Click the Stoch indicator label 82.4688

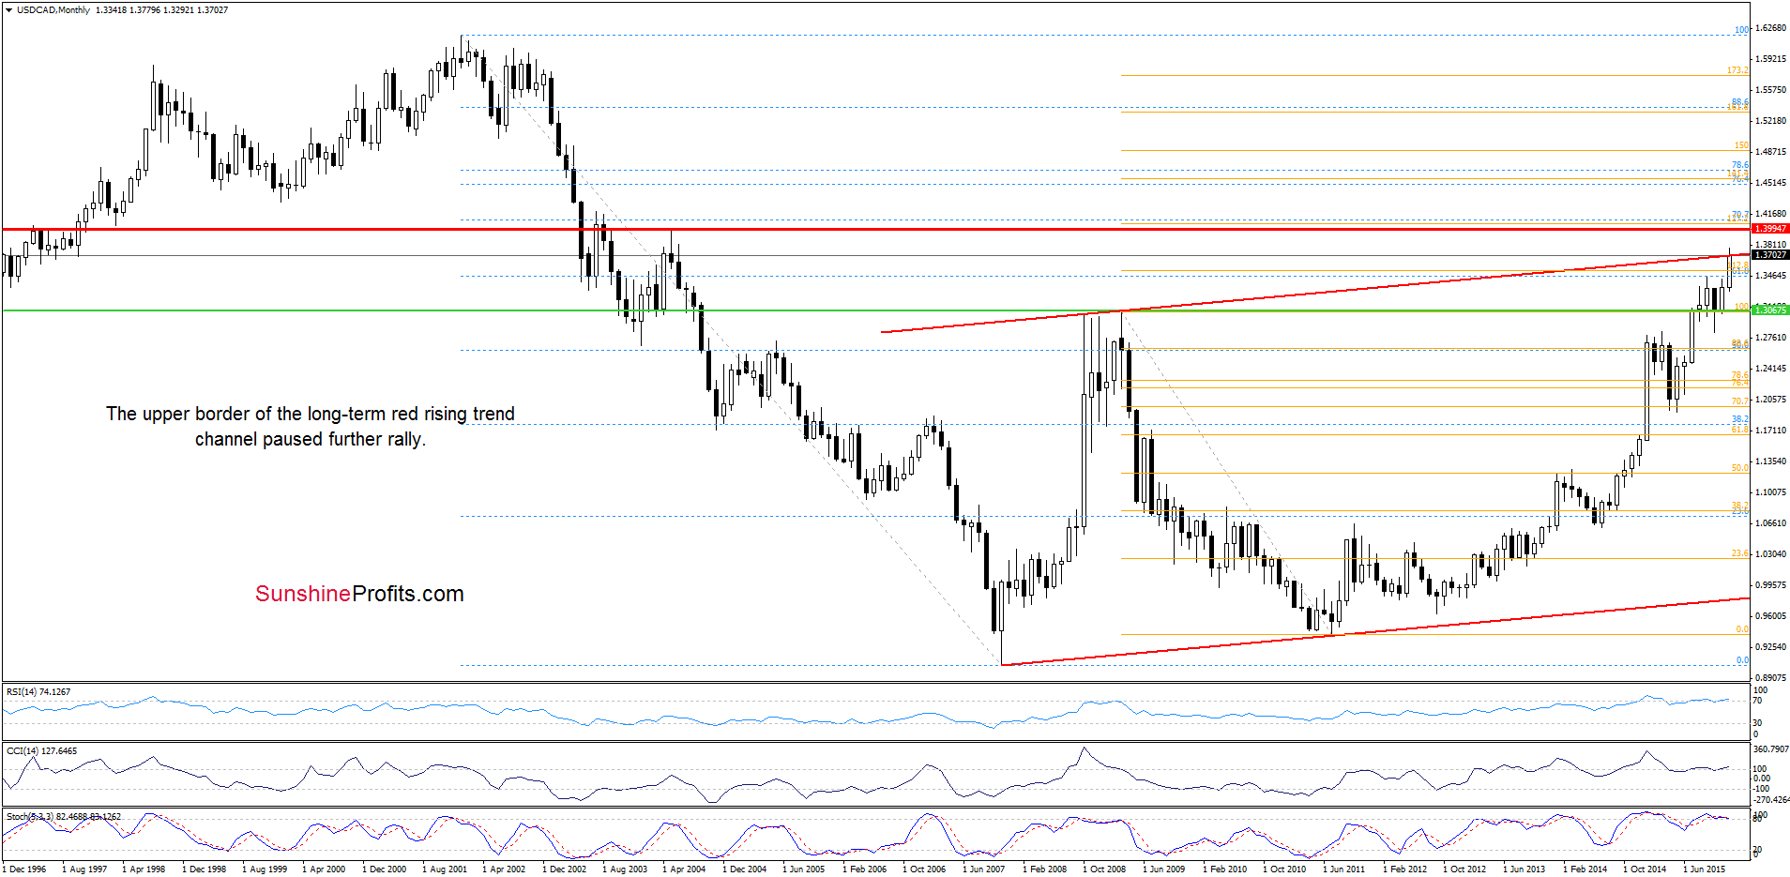coord(64,817)
